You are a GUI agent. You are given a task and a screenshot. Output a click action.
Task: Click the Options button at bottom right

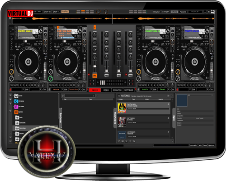pos(211,145)
